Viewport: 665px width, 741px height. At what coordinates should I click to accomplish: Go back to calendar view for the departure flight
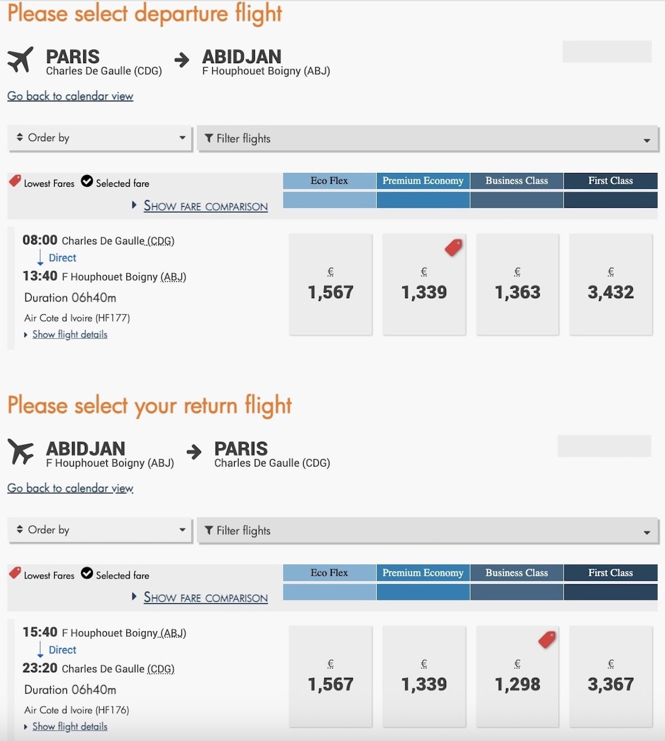pyautogui.click(x=70, y=96)
